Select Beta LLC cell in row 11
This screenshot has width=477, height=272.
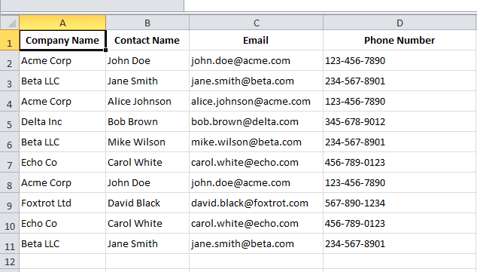(x=62, y=243)
